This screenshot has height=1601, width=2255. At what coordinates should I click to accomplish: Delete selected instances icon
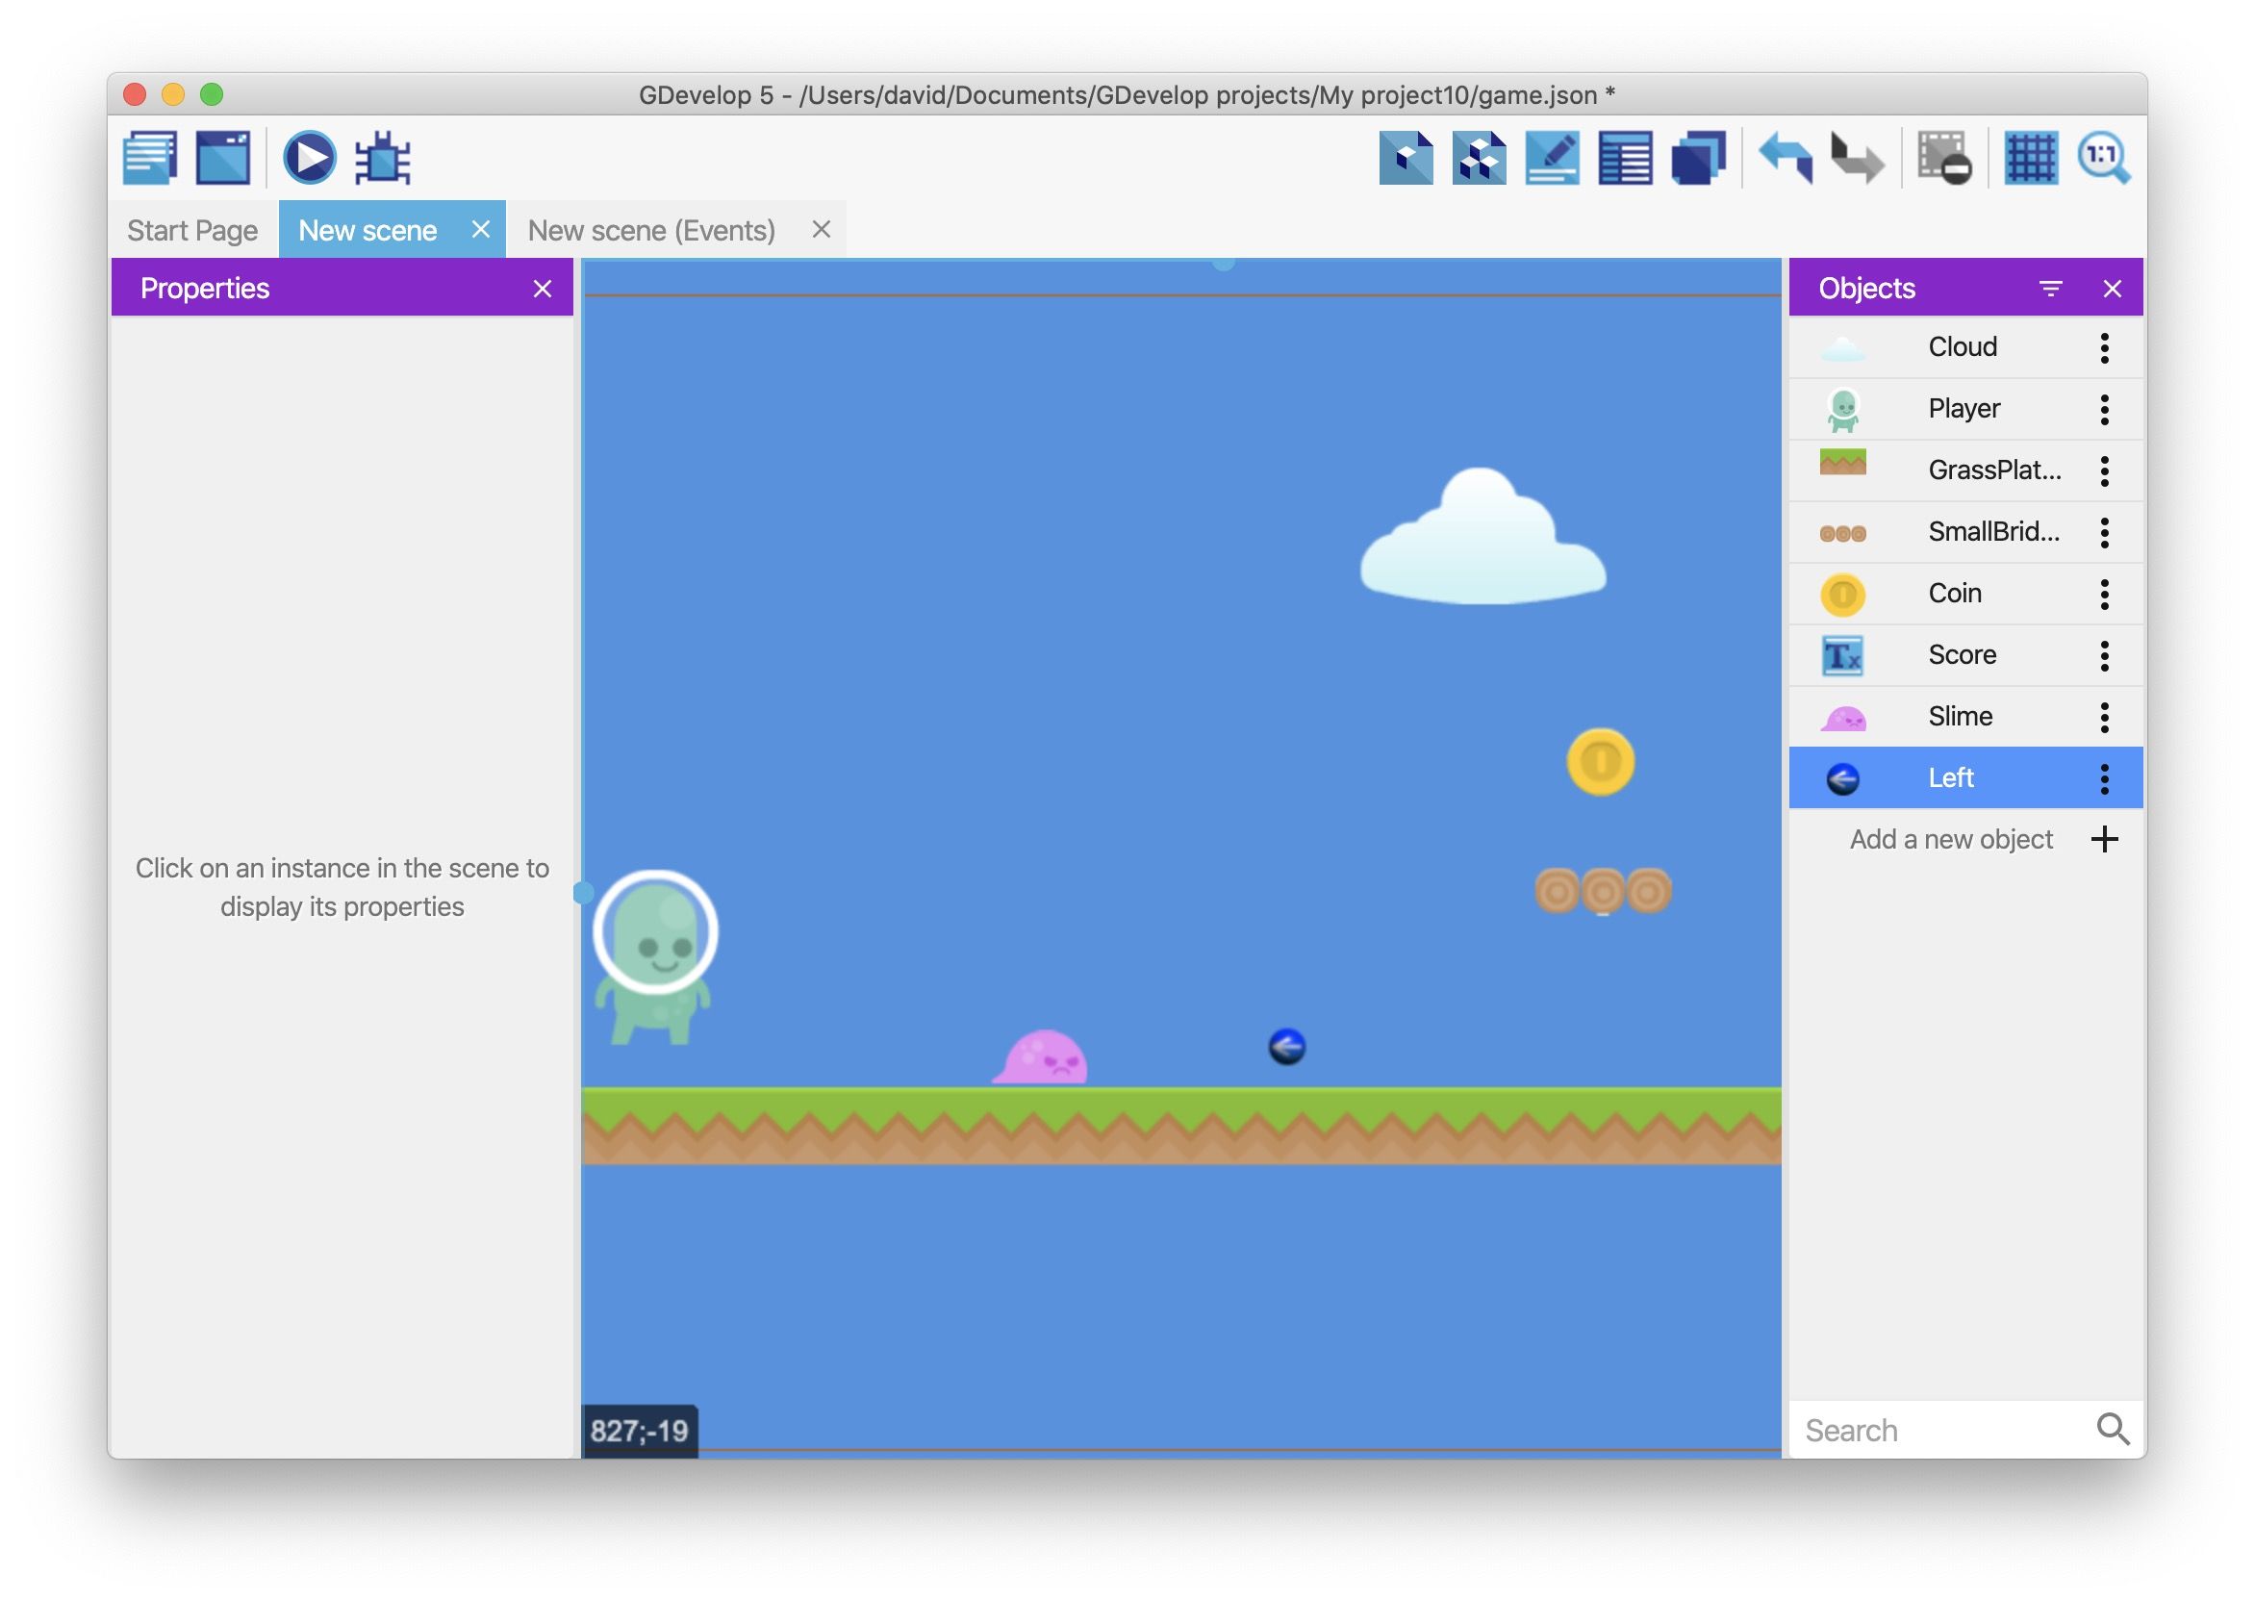point(1943,158)
